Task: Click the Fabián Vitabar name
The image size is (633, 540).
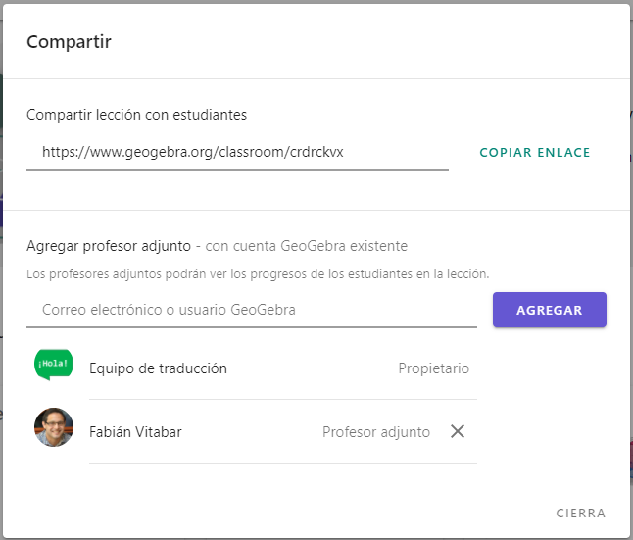Action: 135,432
